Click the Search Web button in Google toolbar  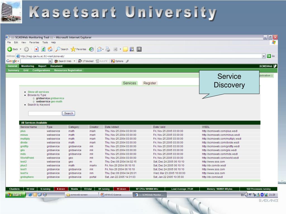(63, 61)
